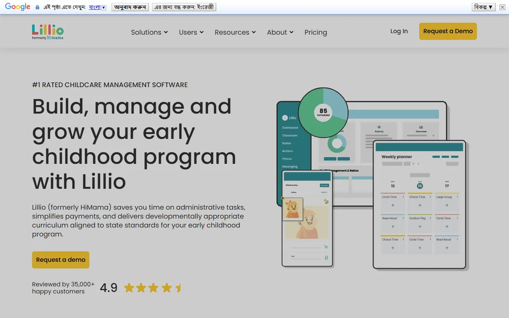The height and width of the screenshot is (318, 509).
Task: Click the Activity card icon in mockup
Action: pyautogui.click(x=379, y=127)
